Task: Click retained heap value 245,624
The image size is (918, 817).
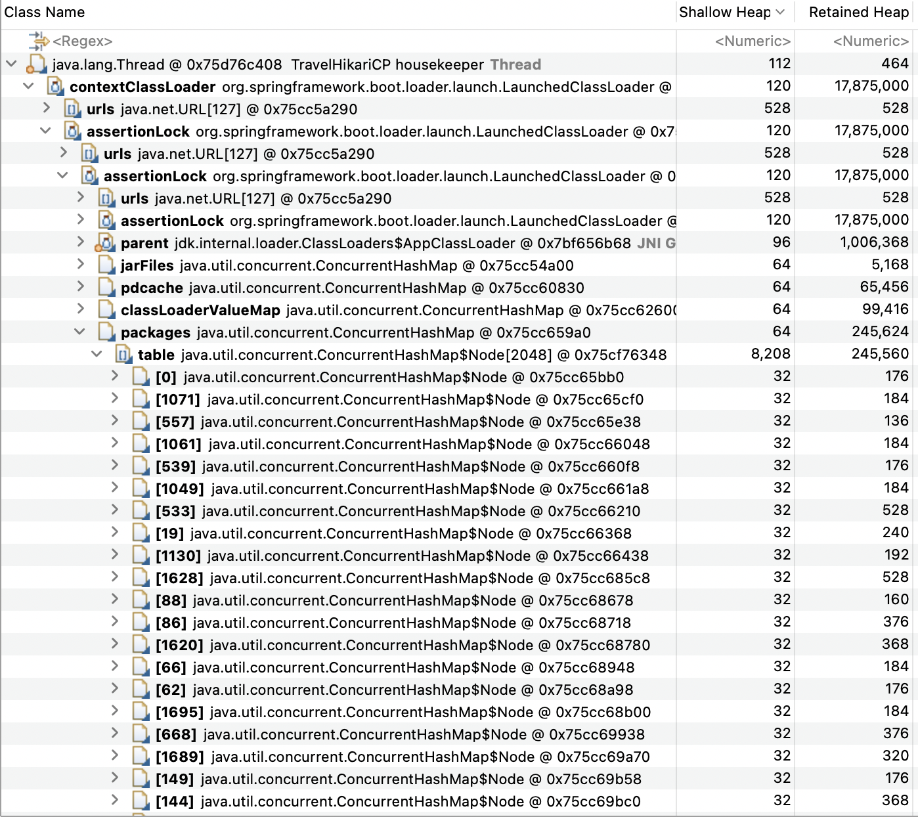Action: click(x=880, y=332)
